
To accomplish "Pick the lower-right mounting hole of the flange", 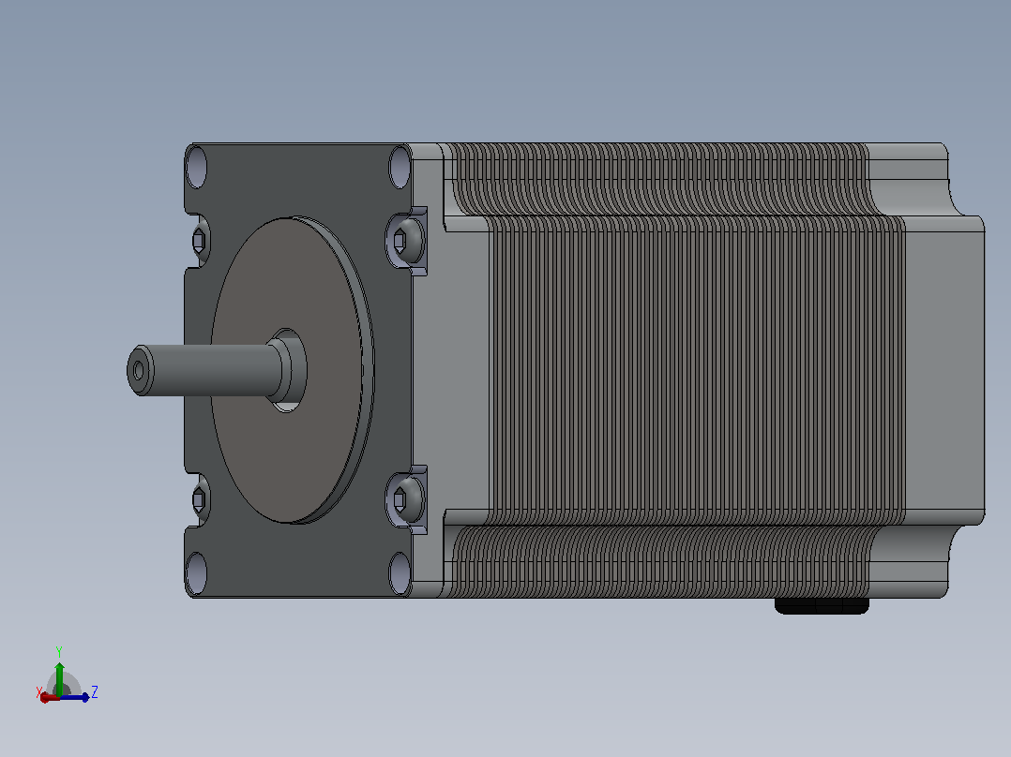I will (400, 573).
